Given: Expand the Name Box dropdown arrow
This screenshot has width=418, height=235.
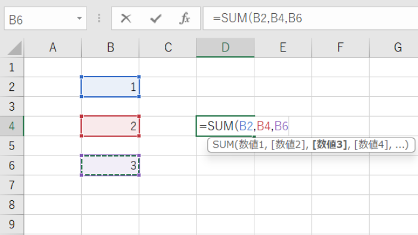Looking at the screenshot, I should coord(79,19).
